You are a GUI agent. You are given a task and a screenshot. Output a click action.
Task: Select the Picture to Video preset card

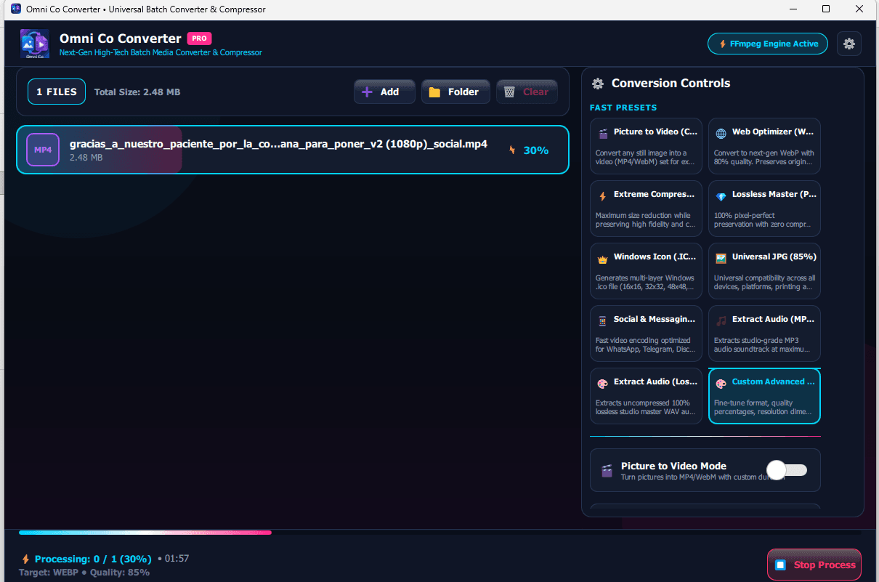pyautogui.click(x=647, y=146)
